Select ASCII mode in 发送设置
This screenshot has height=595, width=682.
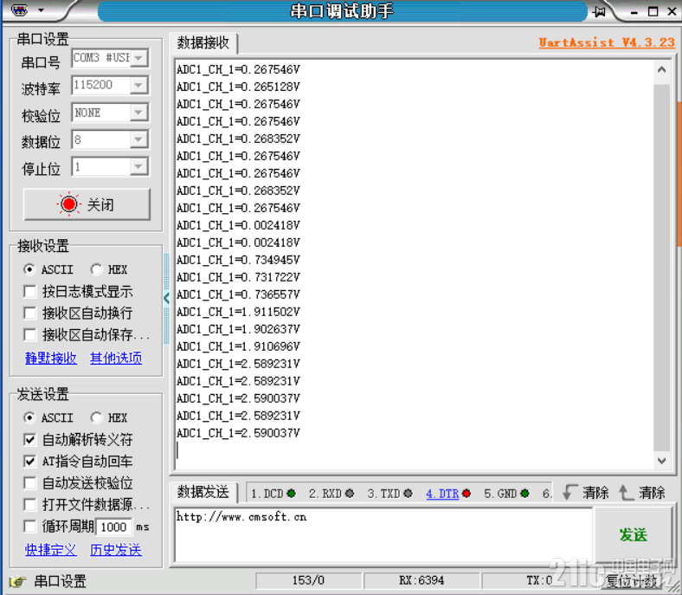[29, 417]
